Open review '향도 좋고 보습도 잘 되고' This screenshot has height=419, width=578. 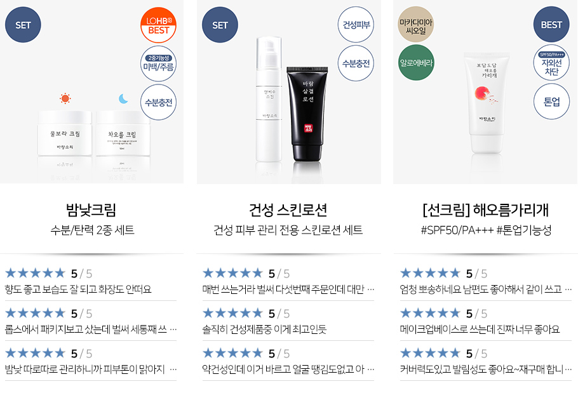(x=78, y=289)
